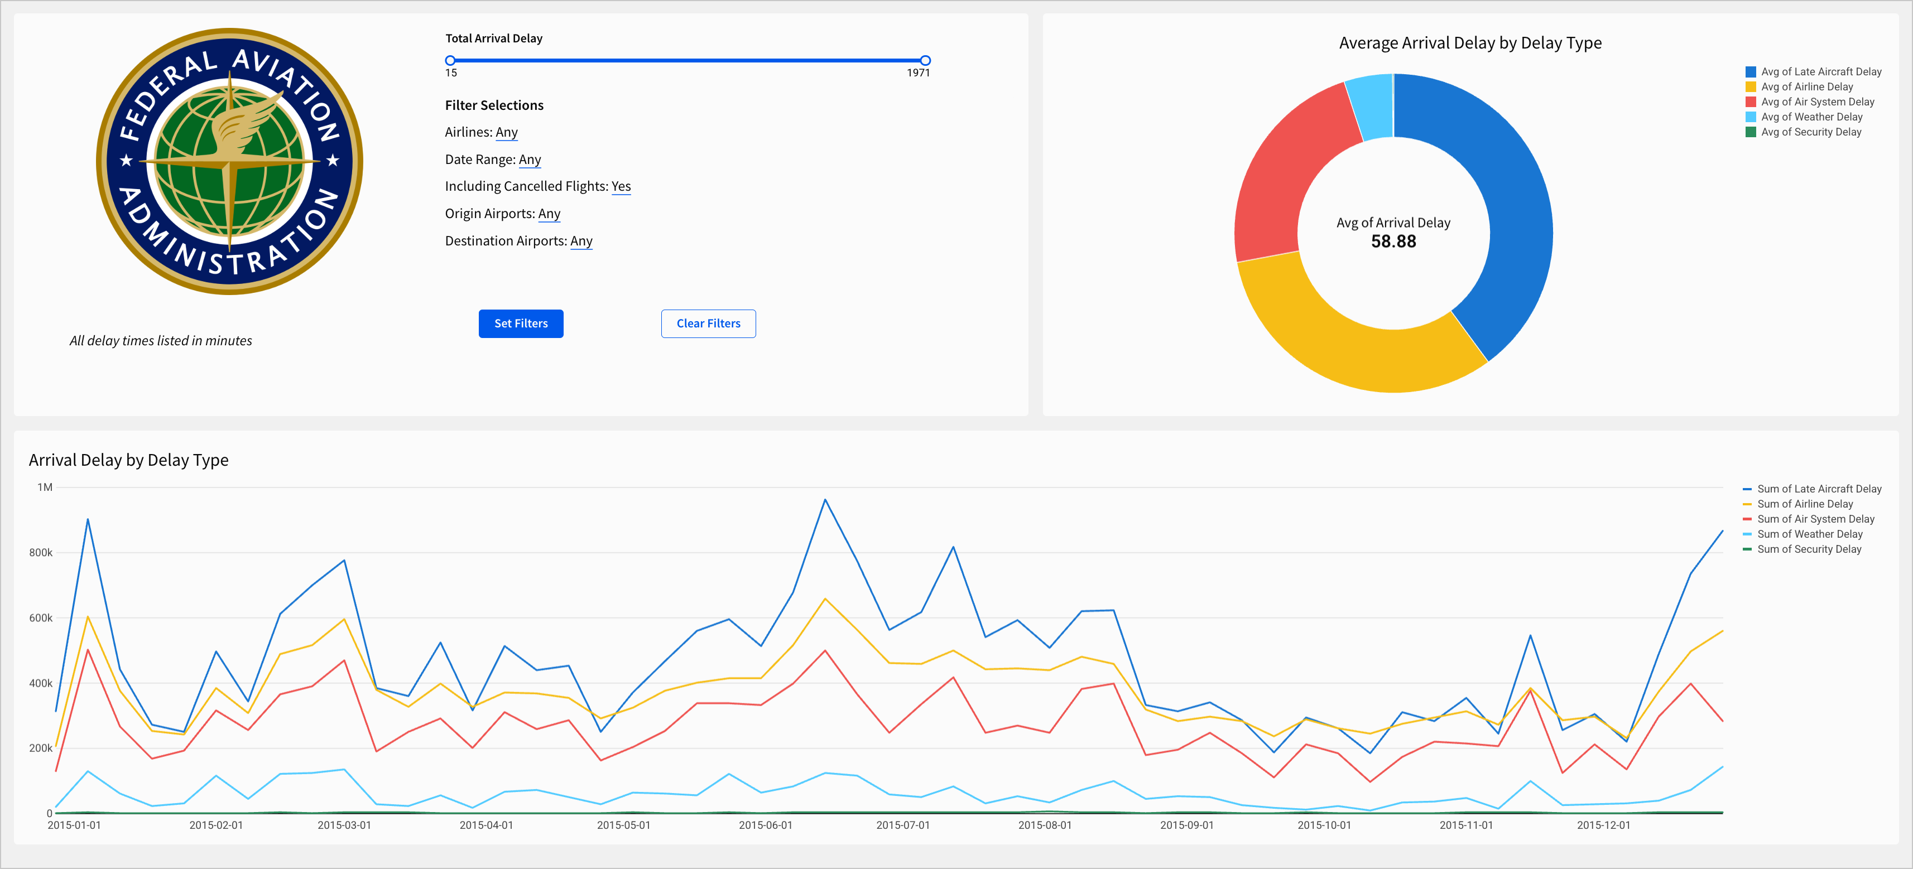Viewport: 1913px width, 869px height.
Task: Hide Sum of Air System Delay line series
Action: coord(1815,519)
